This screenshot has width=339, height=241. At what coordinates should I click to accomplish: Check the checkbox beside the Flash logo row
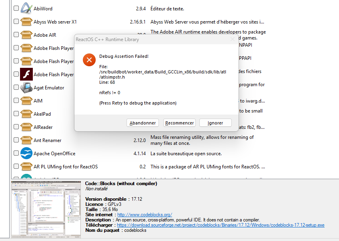point(16,74)
